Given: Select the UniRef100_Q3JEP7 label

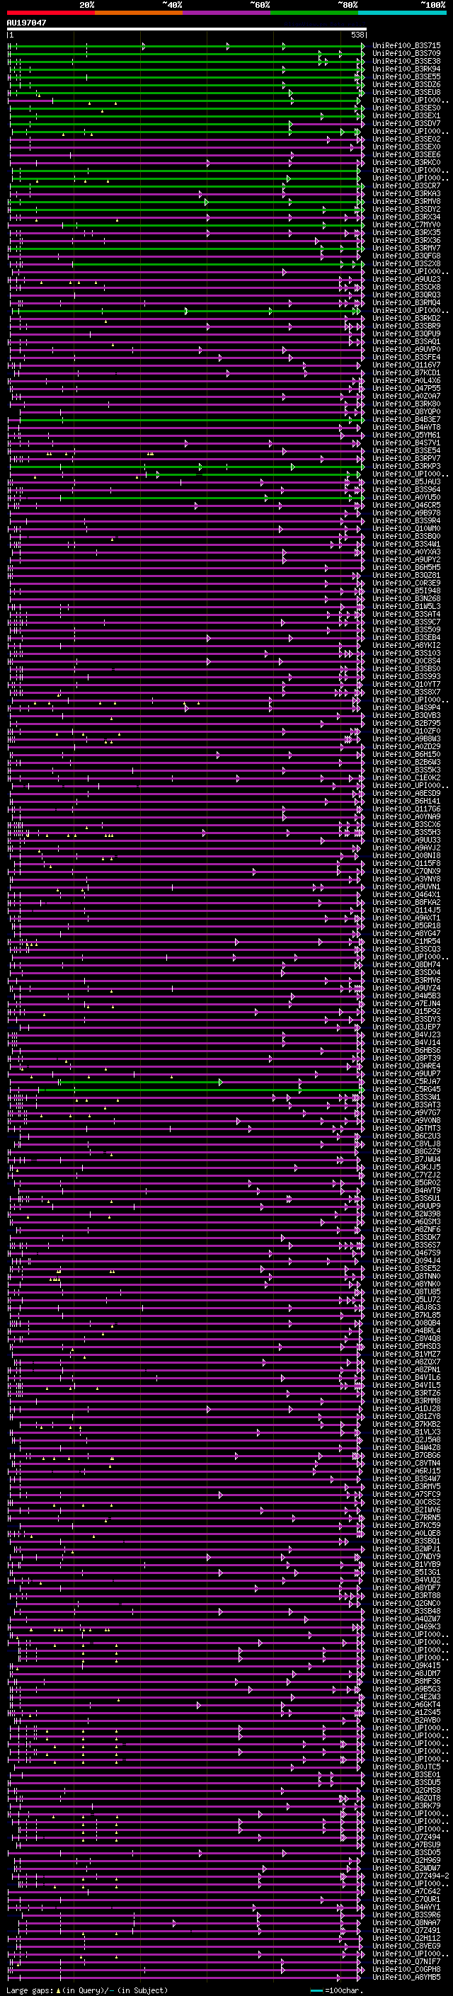Looking at the screenshot, I should (406, 1027).
